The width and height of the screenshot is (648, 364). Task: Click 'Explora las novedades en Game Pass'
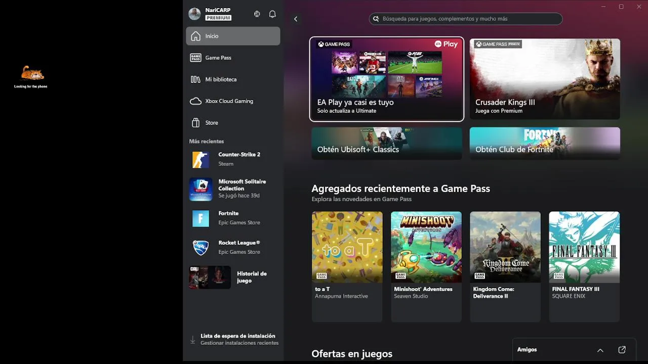(361, 199)
